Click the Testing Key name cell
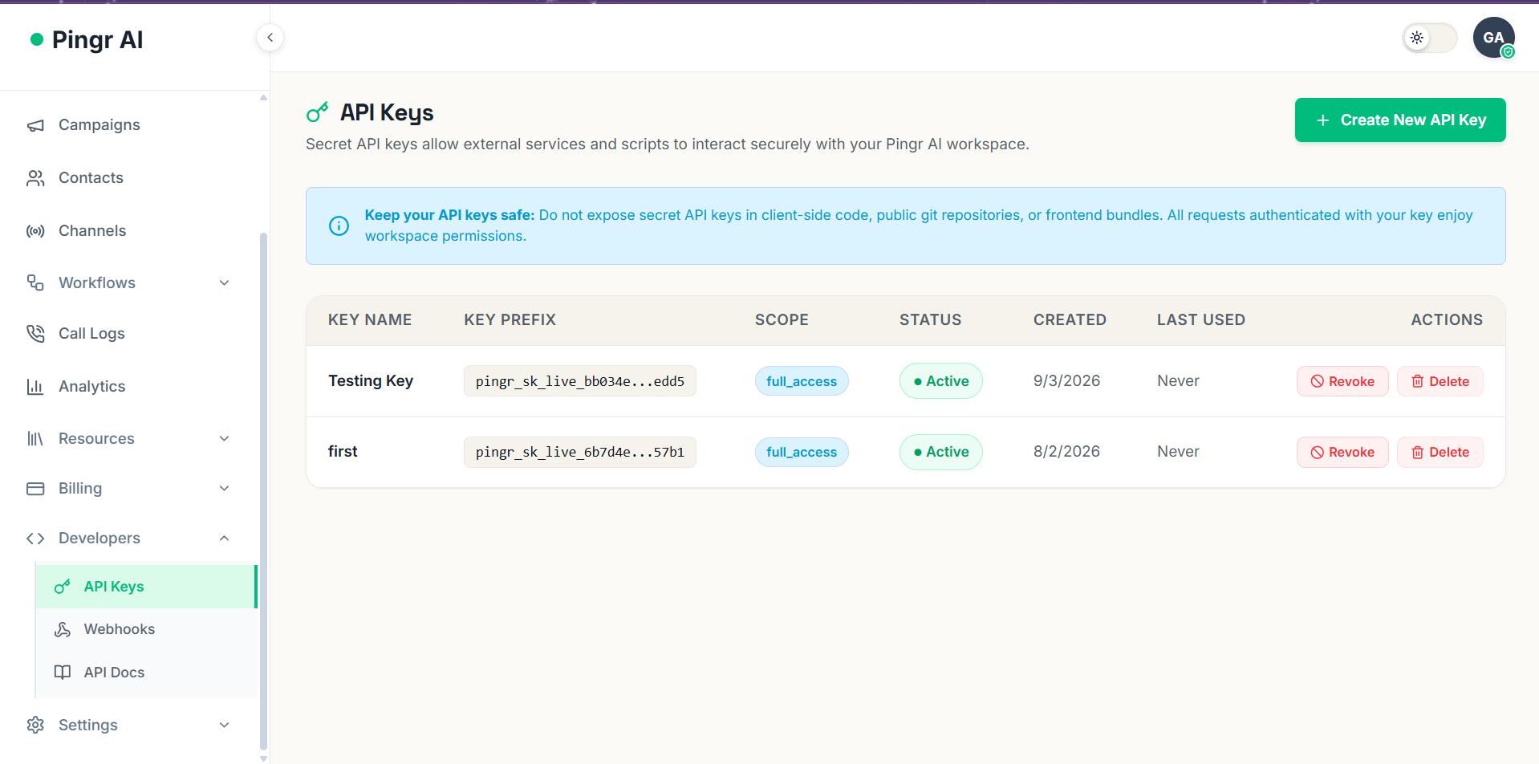The width and height of the screenshot is (1539, 764). coord(371,381)
